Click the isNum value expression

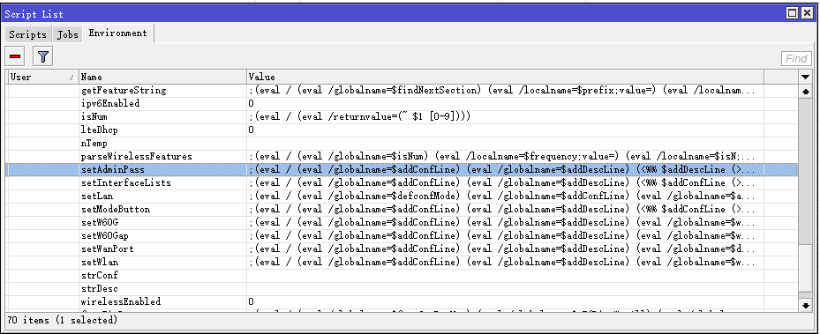click(x=360, y=117)
